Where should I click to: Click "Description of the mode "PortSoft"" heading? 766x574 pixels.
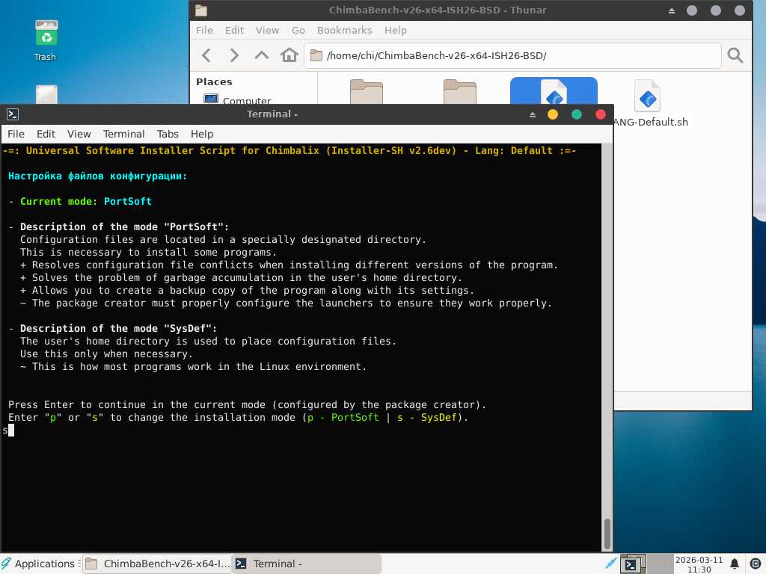click(124, 227)
